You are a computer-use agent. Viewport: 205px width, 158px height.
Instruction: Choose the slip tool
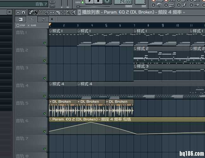(x=52, y=12)
